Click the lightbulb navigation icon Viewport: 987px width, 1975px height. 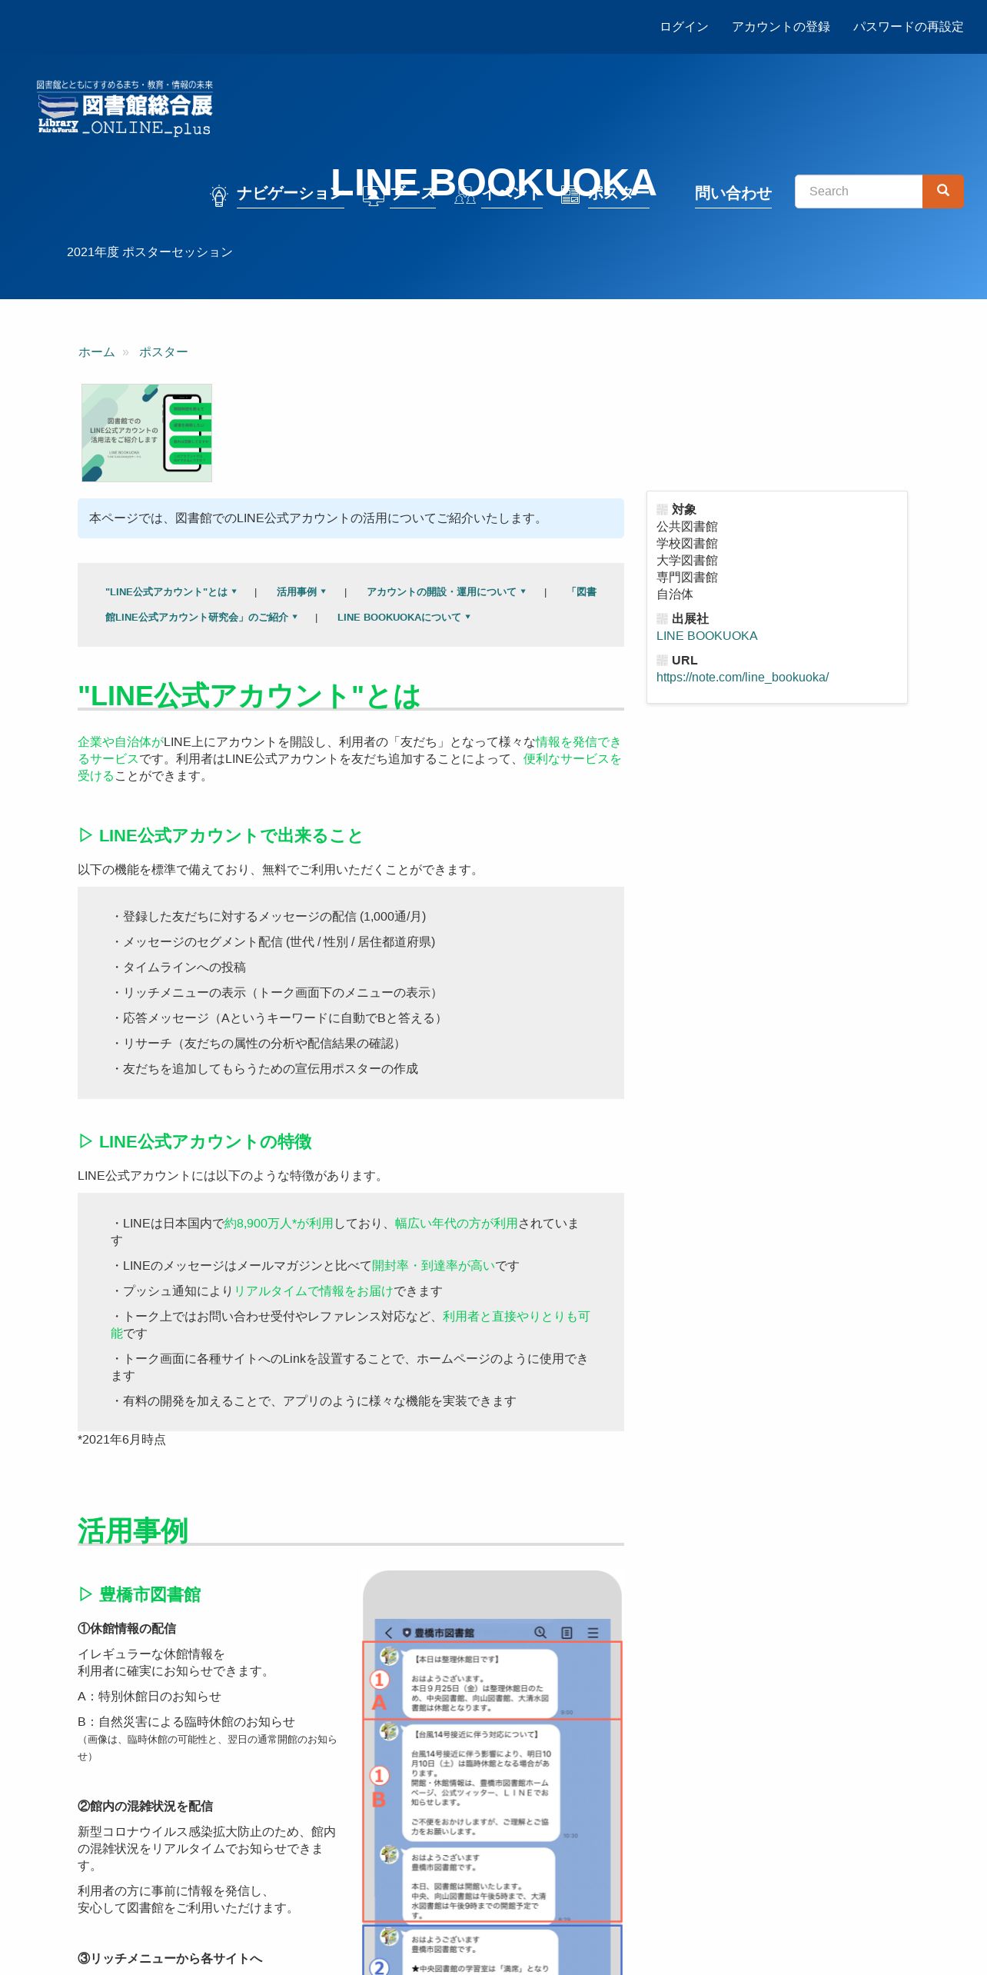219,195
